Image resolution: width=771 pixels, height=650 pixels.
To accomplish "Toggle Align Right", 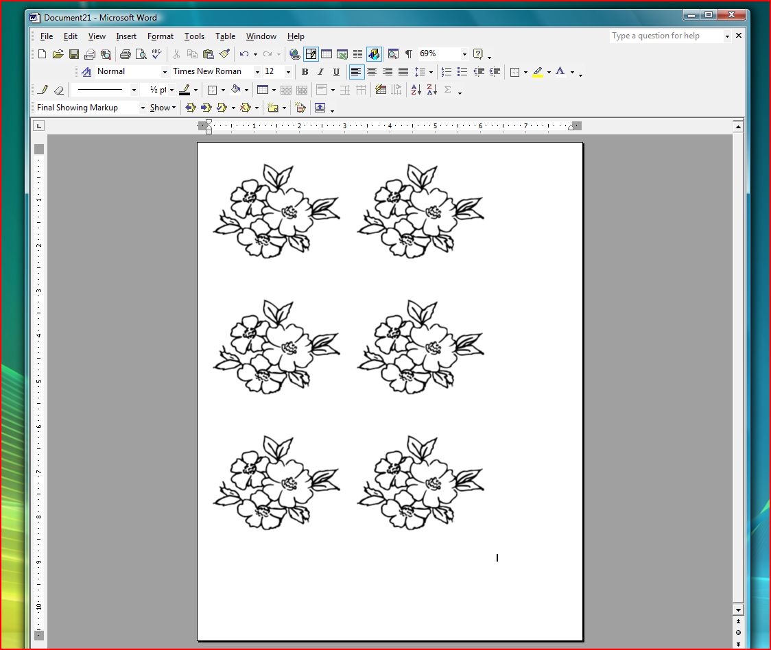I will (x=388, y=72).
